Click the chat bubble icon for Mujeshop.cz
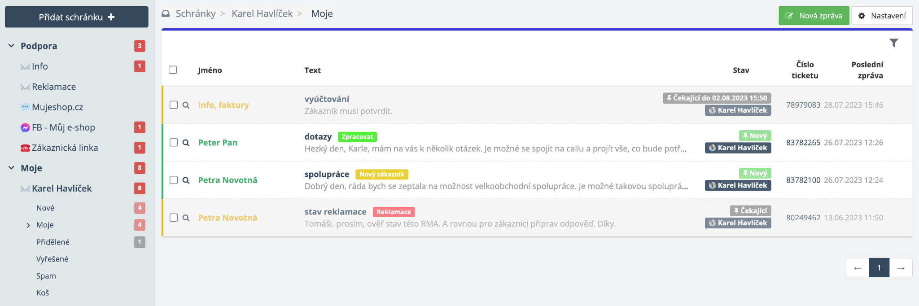919x306 pixels. [x=25, y=107]
